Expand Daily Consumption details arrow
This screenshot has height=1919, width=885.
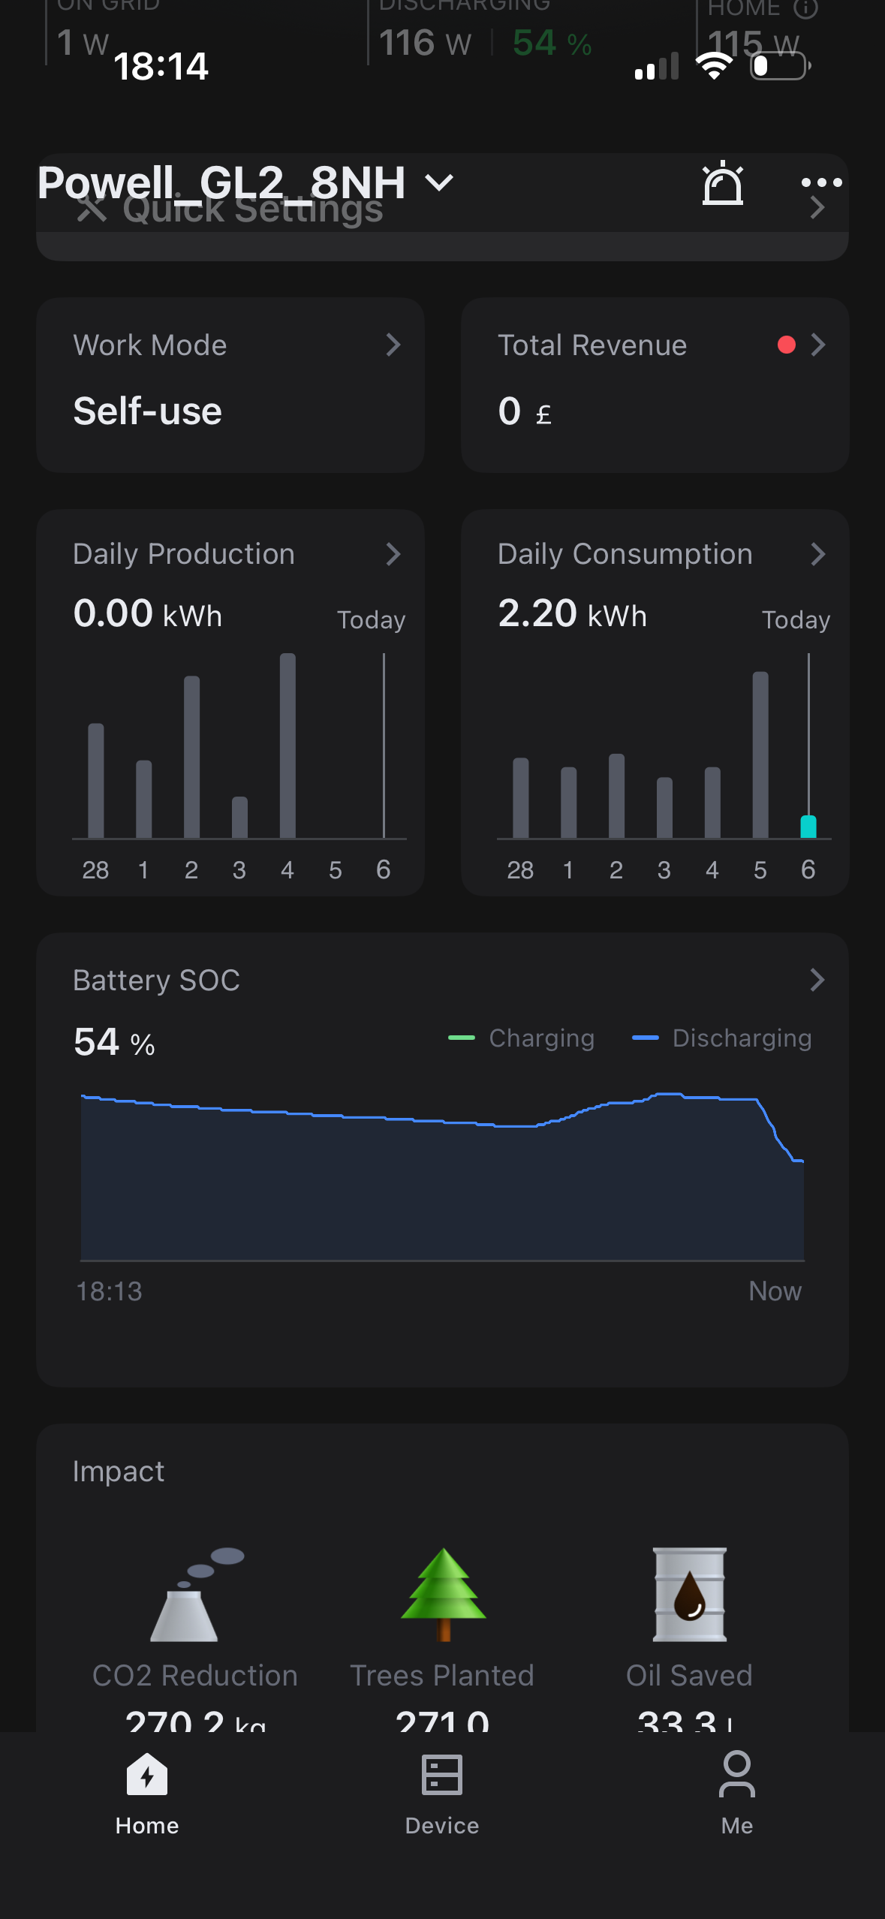coord(817,554)
